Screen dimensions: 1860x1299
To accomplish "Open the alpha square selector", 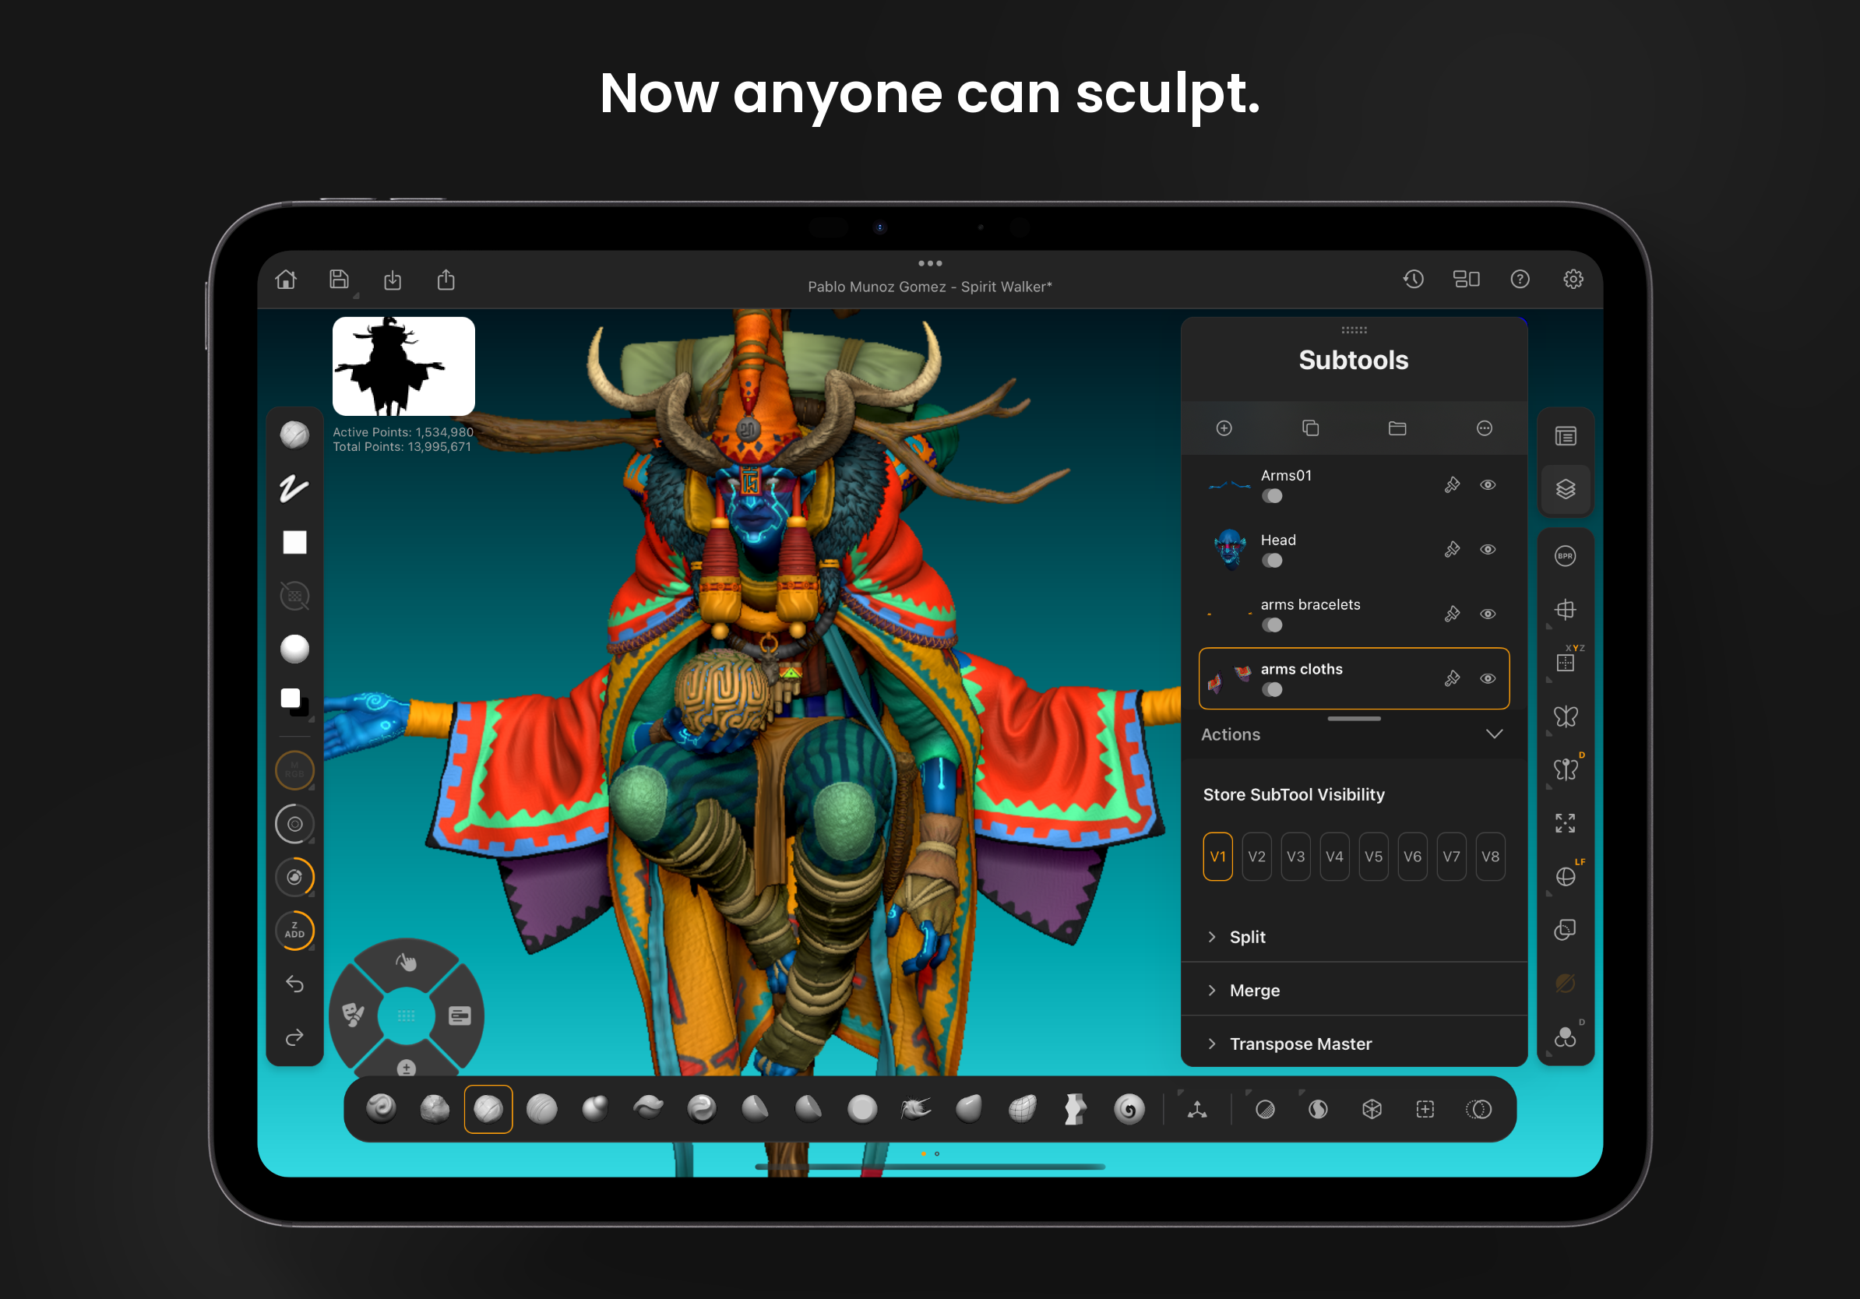I will point(294,542).
